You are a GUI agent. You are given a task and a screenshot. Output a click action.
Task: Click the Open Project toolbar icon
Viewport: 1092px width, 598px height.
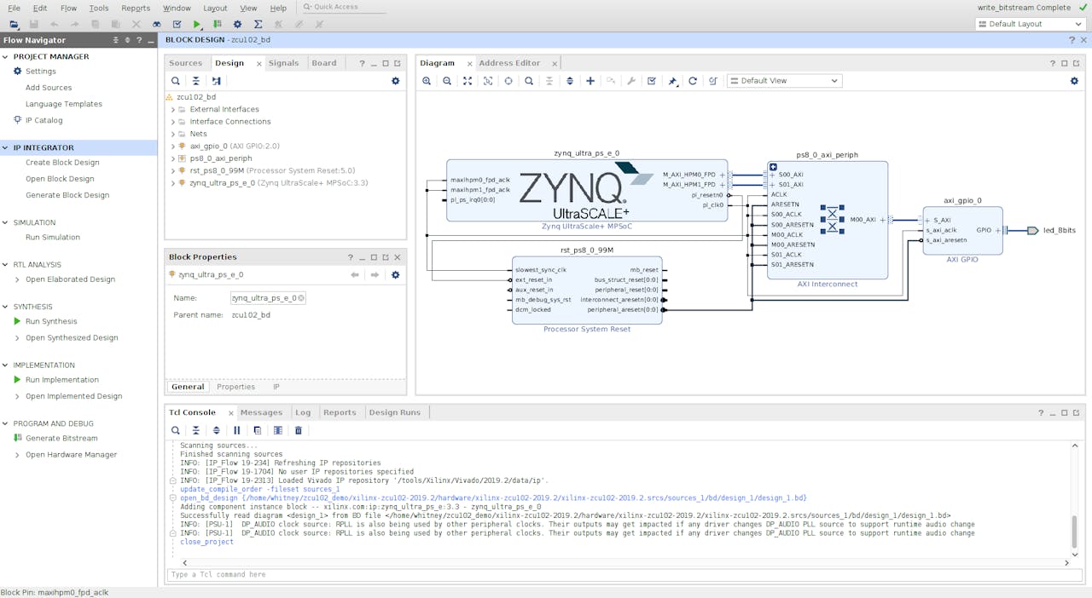(13, 25)
